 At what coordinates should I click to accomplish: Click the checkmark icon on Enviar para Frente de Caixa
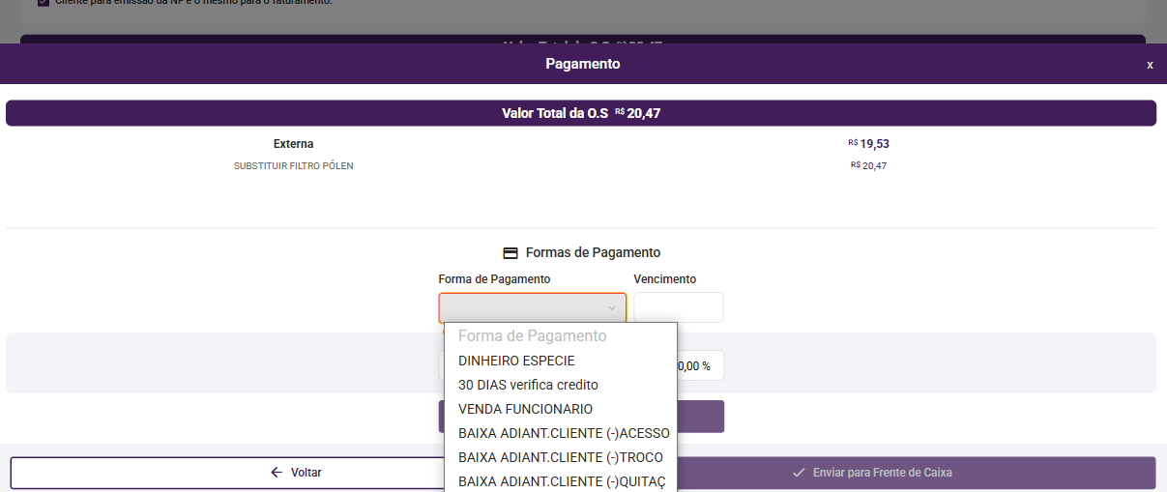click(799, 473)
